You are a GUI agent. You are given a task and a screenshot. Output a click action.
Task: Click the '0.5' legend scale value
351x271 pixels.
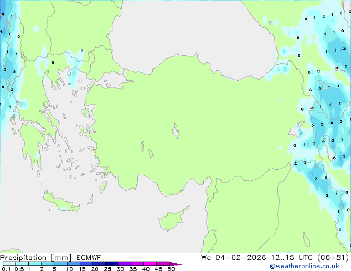point(19,269)
